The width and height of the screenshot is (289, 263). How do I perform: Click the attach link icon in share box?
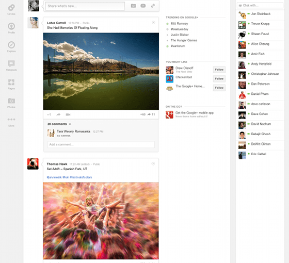153,6
